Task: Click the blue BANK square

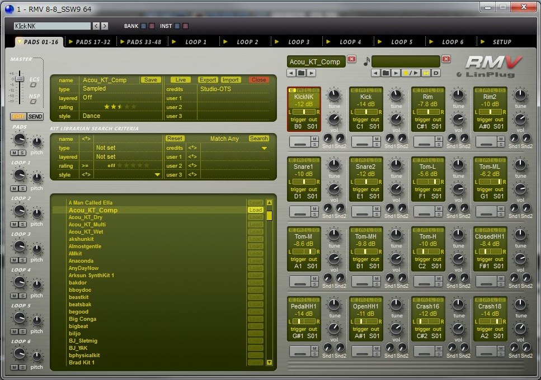Action: click(144, 26)
